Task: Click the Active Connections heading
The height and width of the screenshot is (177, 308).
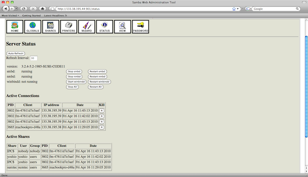Action: coord(23,96)
